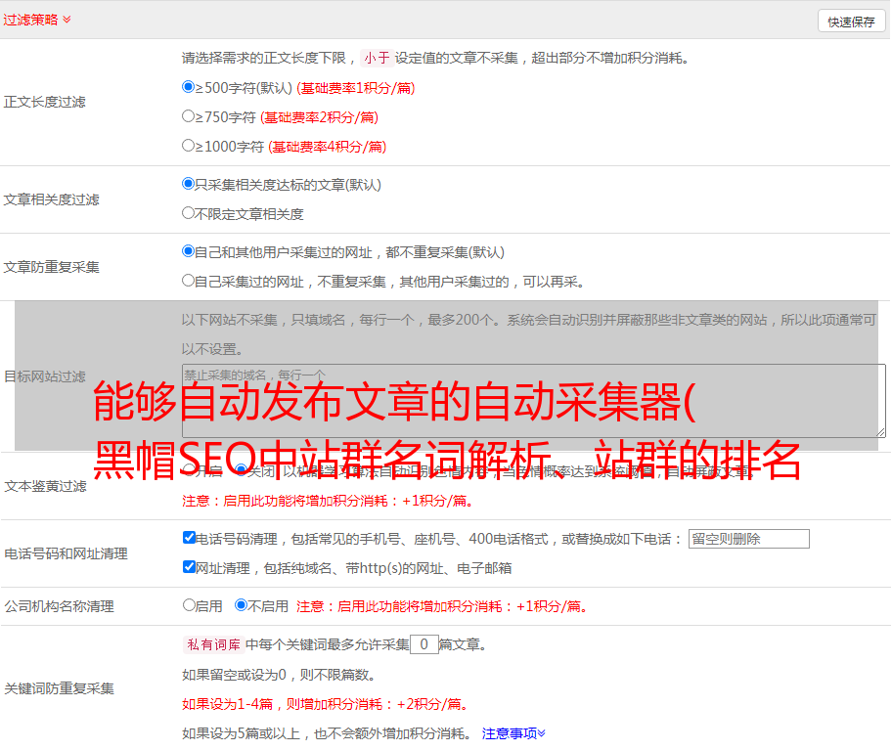This screenshot has width=892, height=751.
Task: Choose the ≥1000字符 length option
Action: click(189, 146)
